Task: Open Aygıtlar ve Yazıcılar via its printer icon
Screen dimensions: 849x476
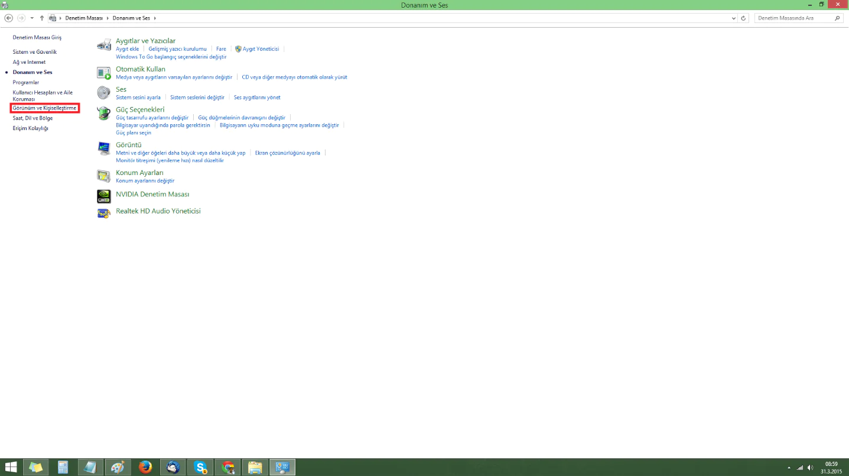Action: 103,44
